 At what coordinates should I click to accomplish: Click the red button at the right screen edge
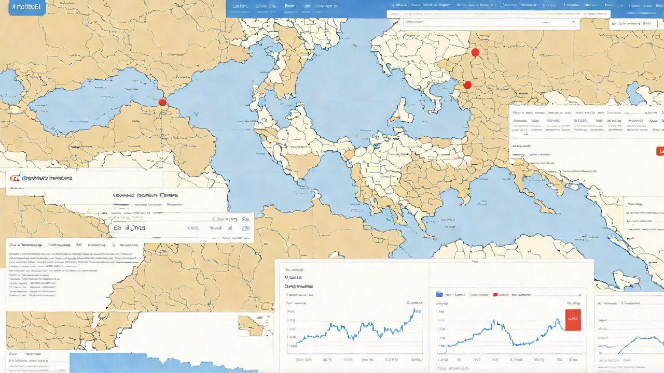(660, 151)
